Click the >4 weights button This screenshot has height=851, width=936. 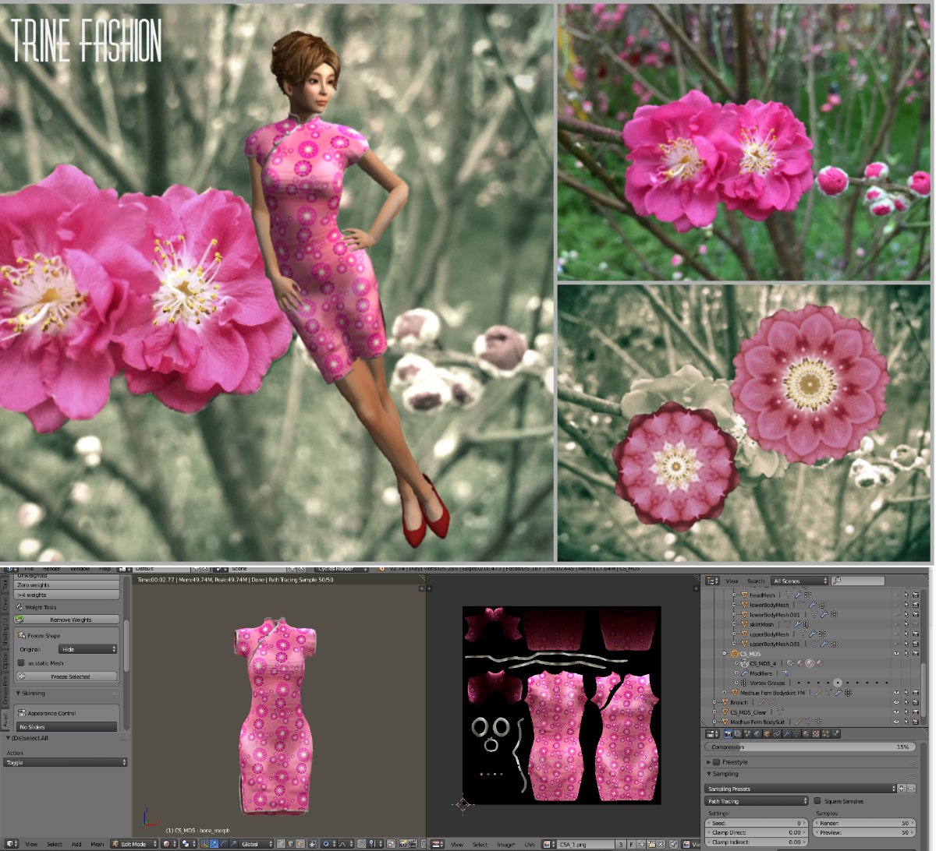point(66,595)
